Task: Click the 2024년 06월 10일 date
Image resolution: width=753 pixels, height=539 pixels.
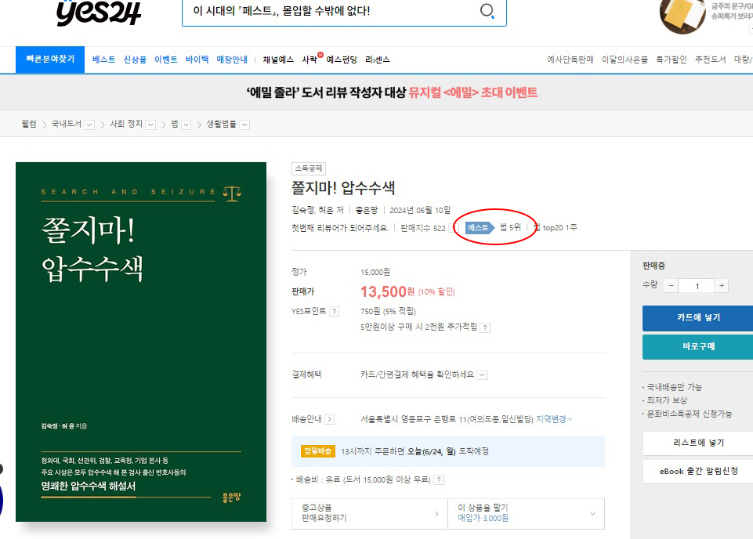Action: pyautogui.click(x=420, y=210)
